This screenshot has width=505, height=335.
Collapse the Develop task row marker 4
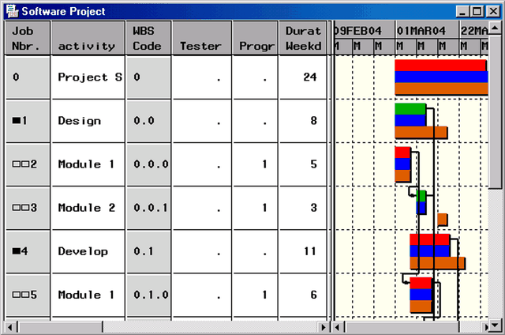[x=17, y=251]
